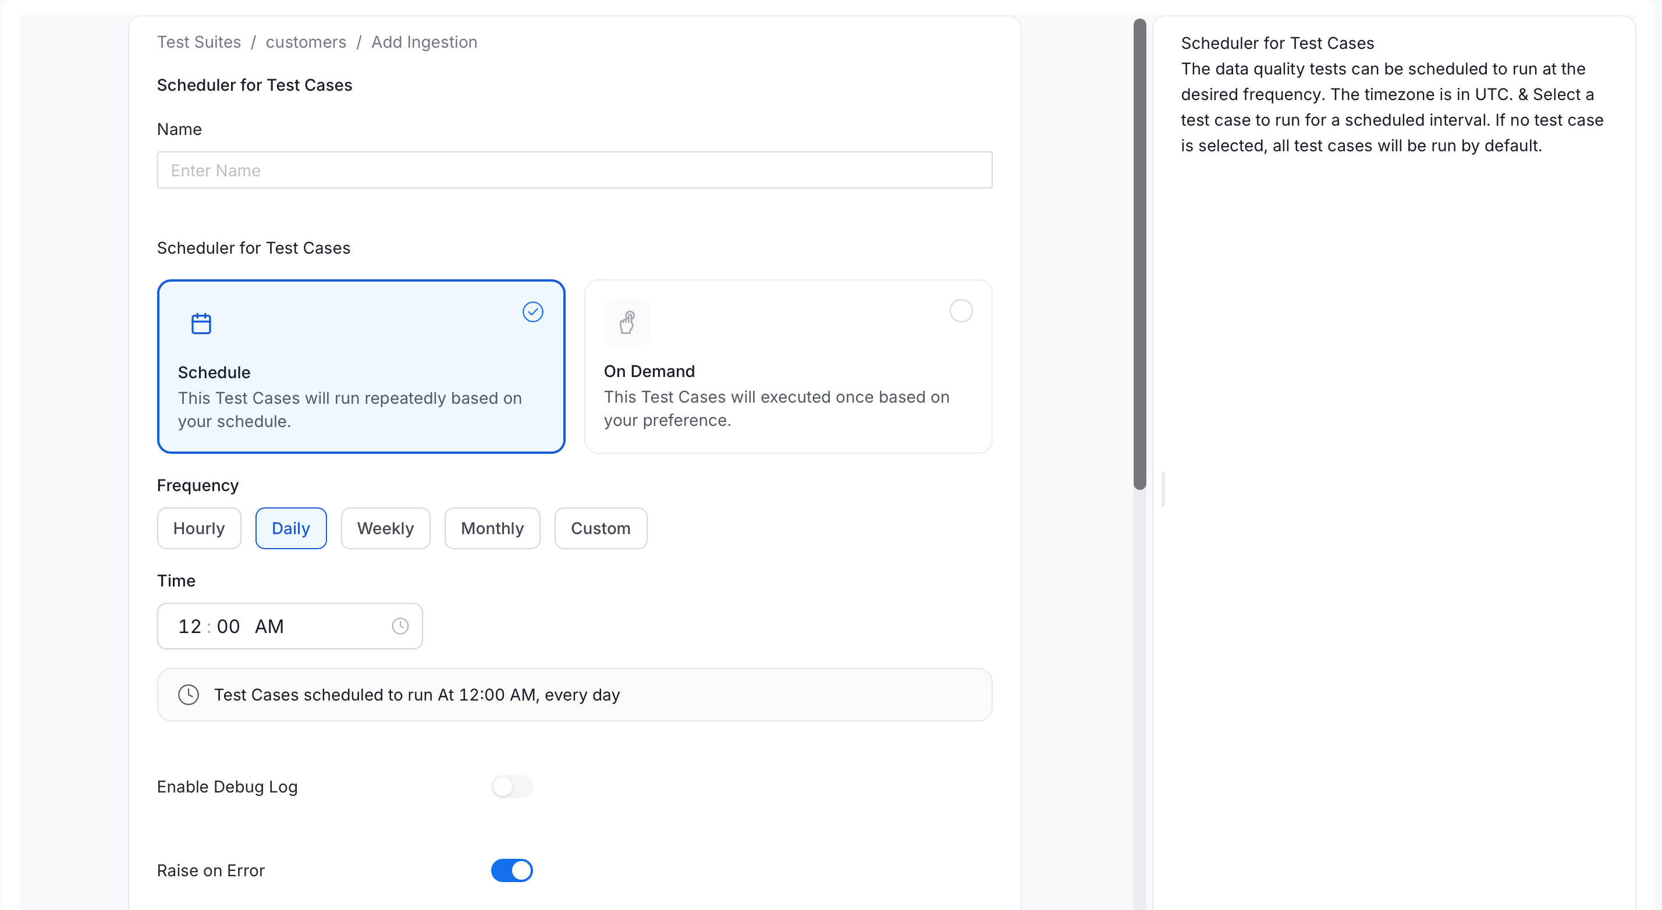Click the Schedule card description text
This screenshot has height=910, width=1662.
coord(350,410)
